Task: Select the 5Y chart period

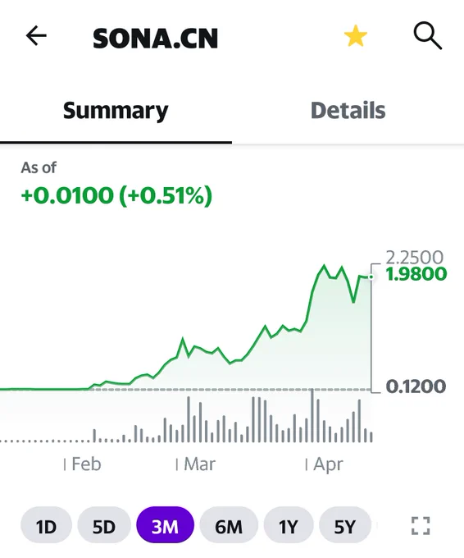Action: 345,526
